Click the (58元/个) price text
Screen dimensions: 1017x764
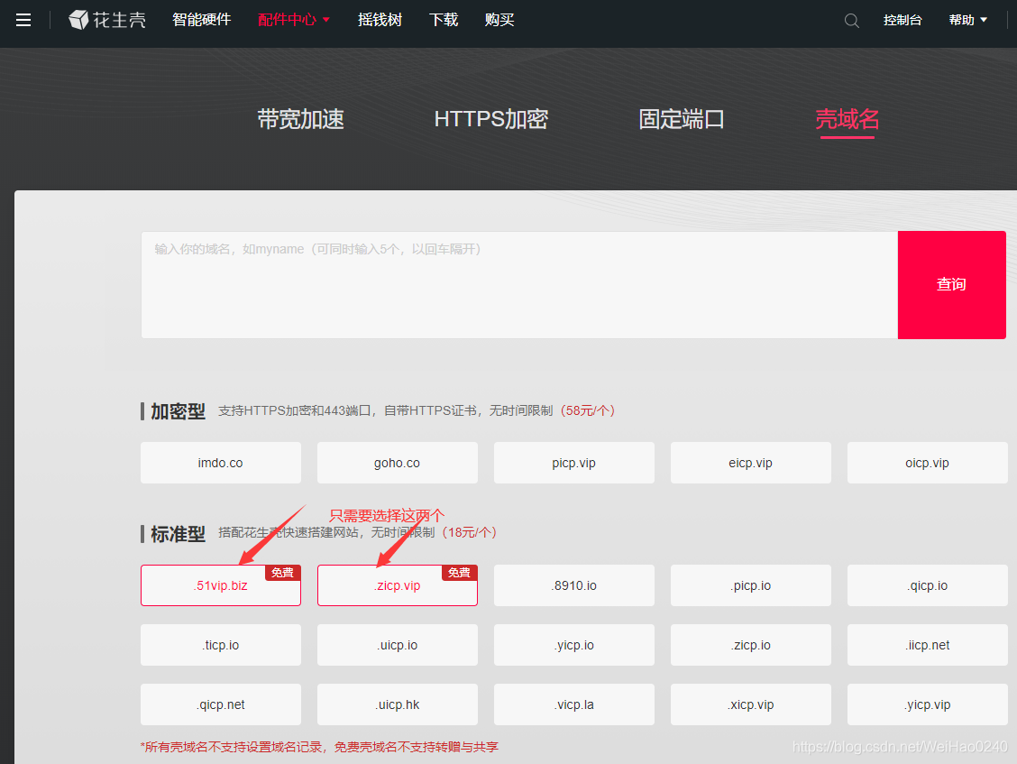[588, 411]
